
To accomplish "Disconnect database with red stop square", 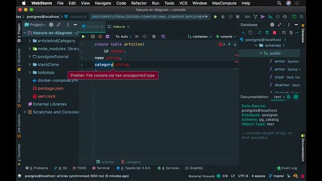I will [x=275, y=33].
